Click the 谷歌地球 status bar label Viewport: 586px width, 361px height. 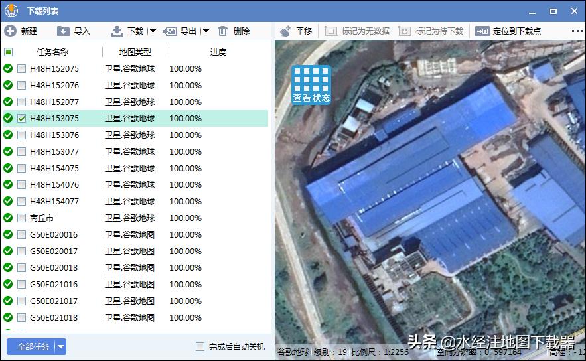point(293,352)
